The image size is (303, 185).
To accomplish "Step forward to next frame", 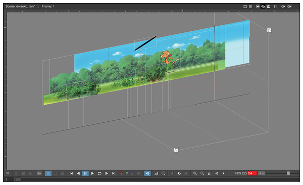I will click(107, 173).
